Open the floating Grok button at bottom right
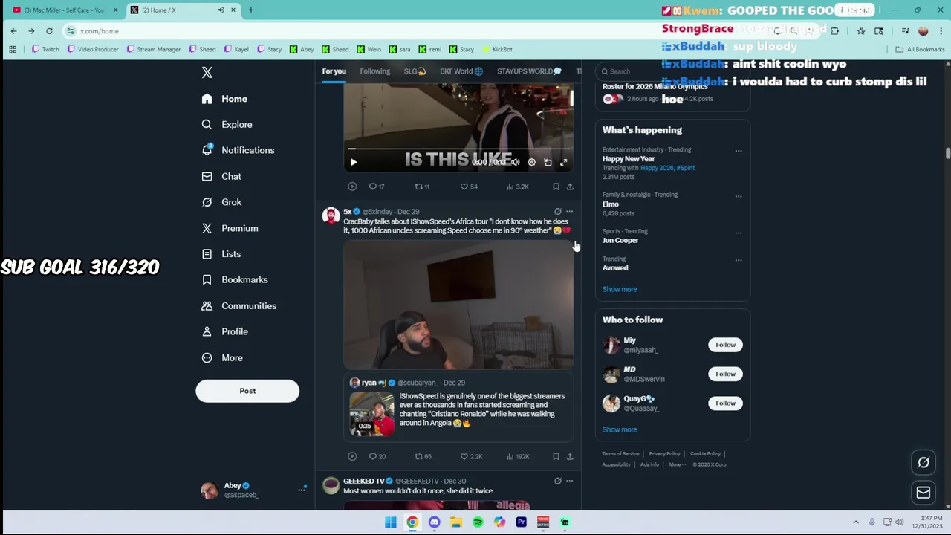 pos(924,462)
